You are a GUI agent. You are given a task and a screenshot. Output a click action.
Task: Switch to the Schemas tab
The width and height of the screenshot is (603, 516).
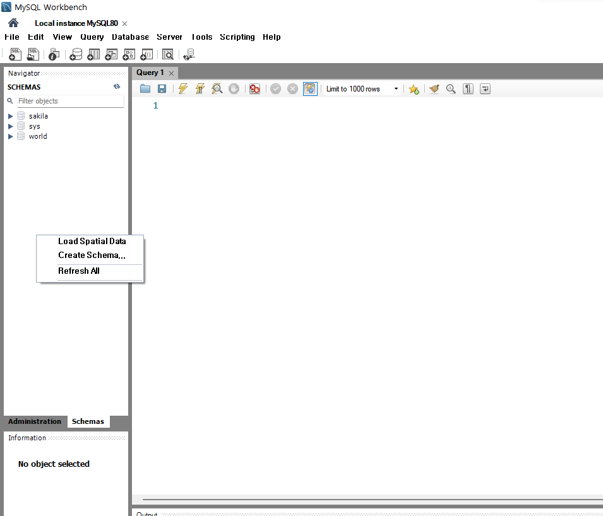coord(88,421)
